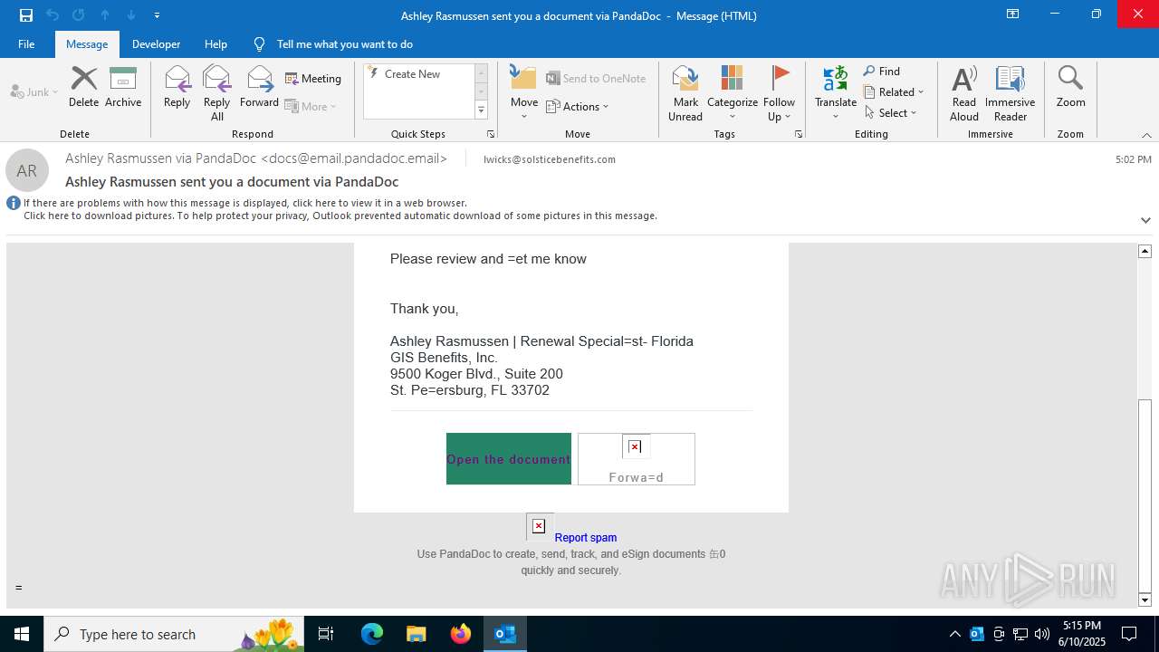Click the Report spam link

click(x=586, y=538)
